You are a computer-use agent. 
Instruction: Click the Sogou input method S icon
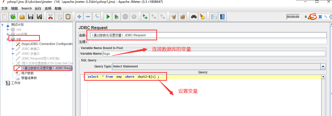(313, 17)
